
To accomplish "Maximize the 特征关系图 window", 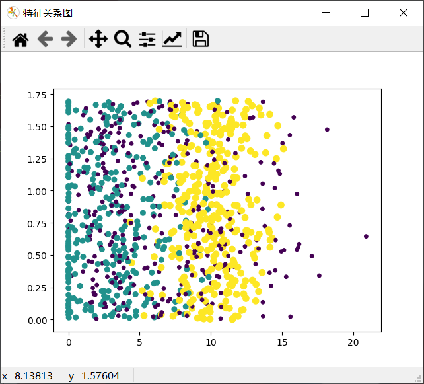I will click(365, 13).
